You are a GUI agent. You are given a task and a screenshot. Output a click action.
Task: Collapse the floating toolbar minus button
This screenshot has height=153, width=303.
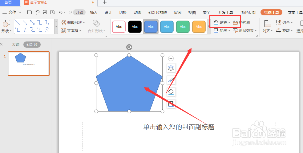coord(171,58)
